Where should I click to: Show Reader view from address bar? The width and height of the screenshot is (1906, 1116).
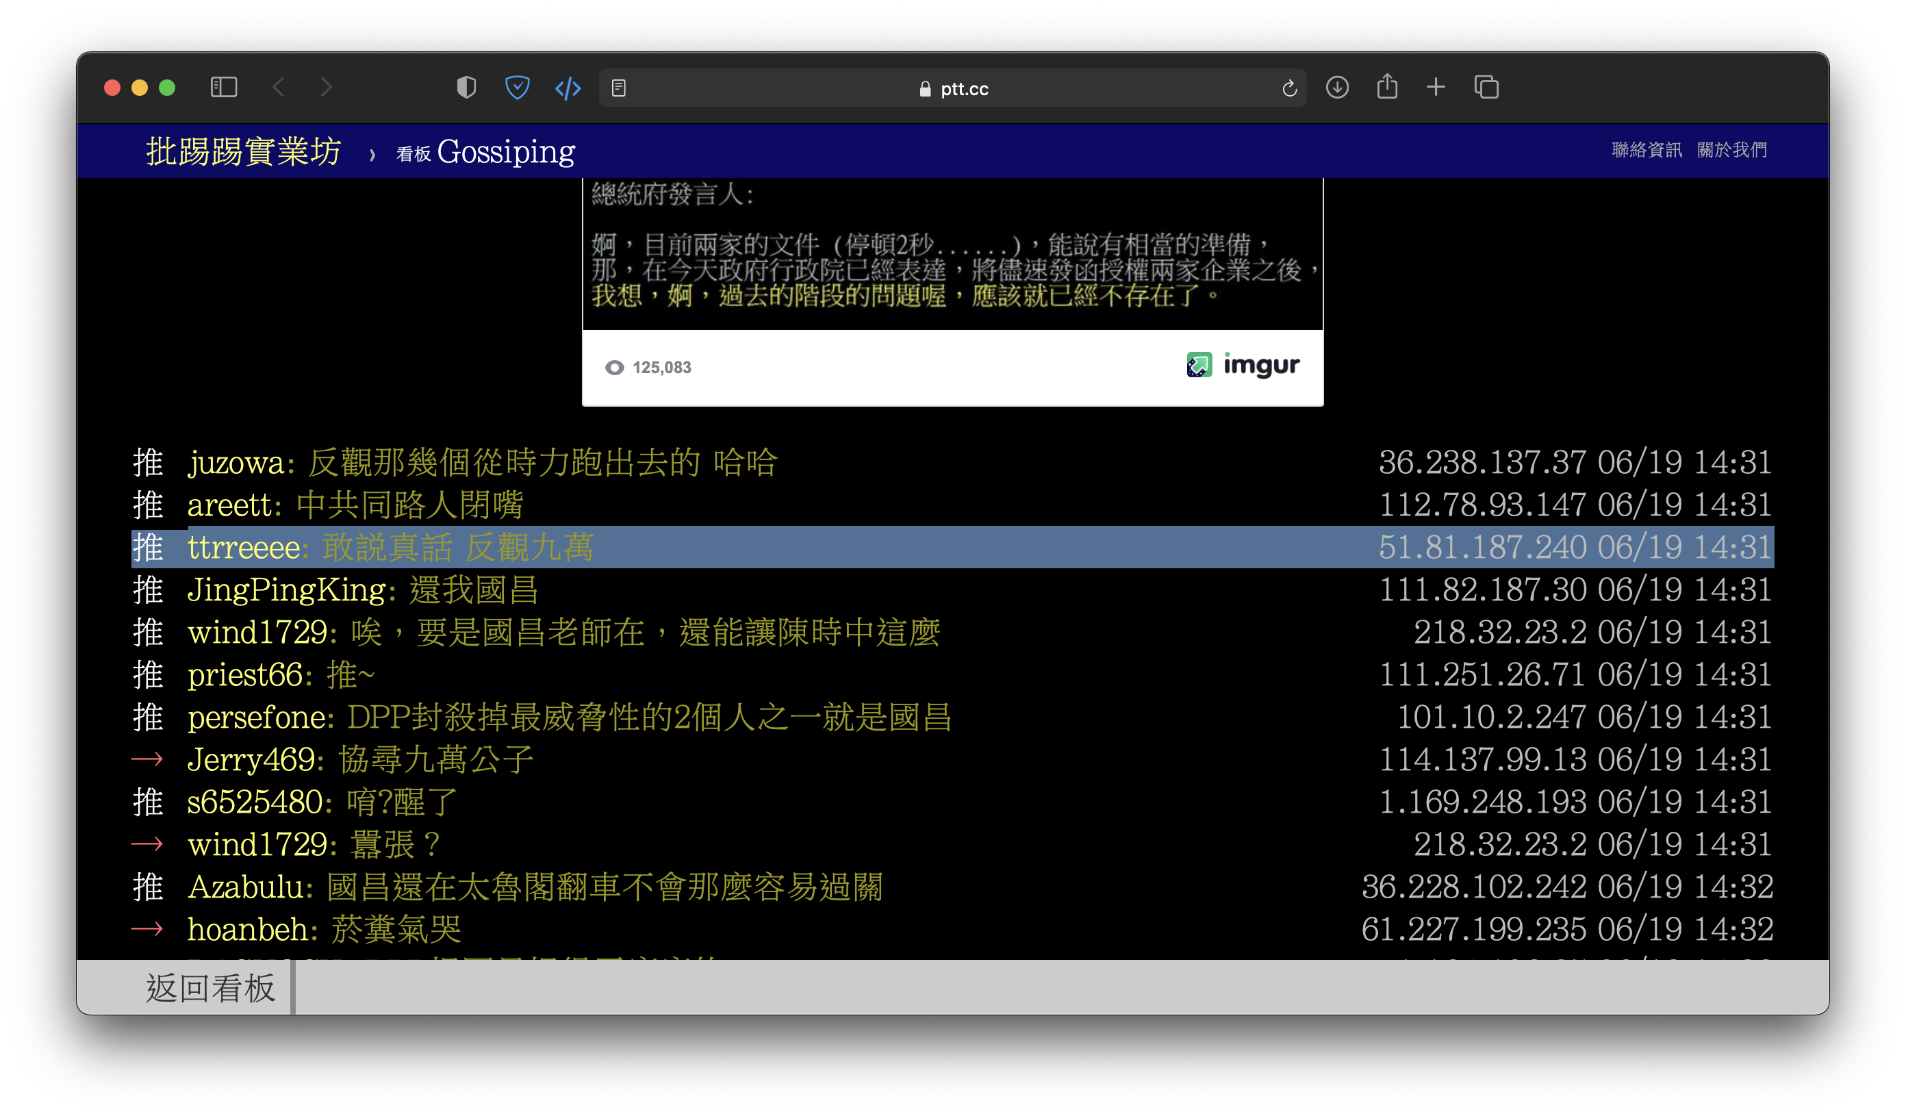(x=619, y=88)
